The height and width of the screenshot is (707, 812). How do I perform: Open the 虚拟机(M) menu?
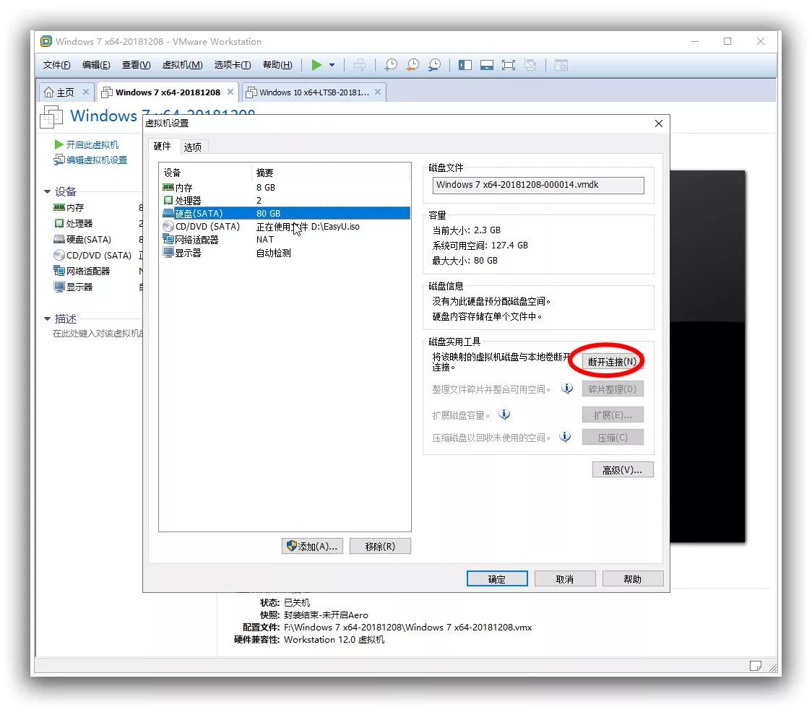pos(182,65)
